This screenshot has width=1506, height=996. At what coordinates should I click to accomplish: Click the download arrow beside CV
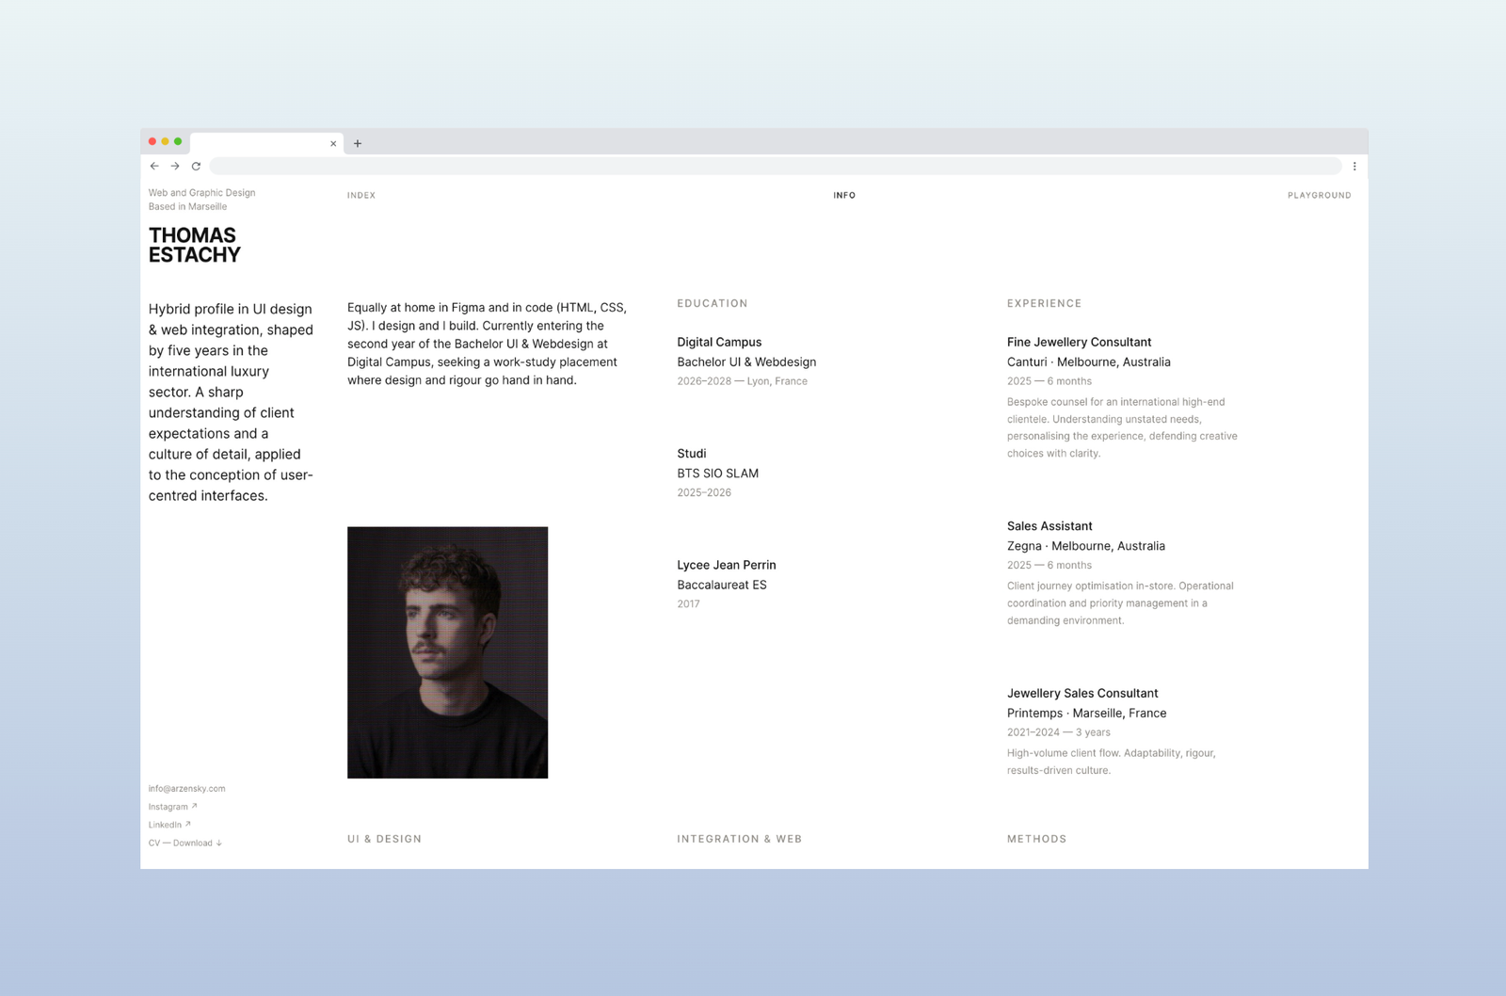point(218,843)
